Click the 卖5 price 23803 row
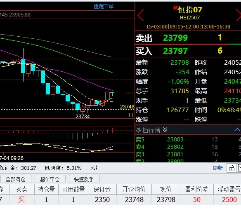 (x=188, y=139)
